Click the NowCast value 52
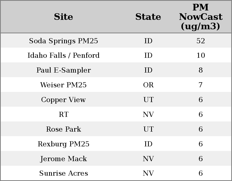This screenshot has height=181, width=232. pyautogui.click(x=200, y=41)
